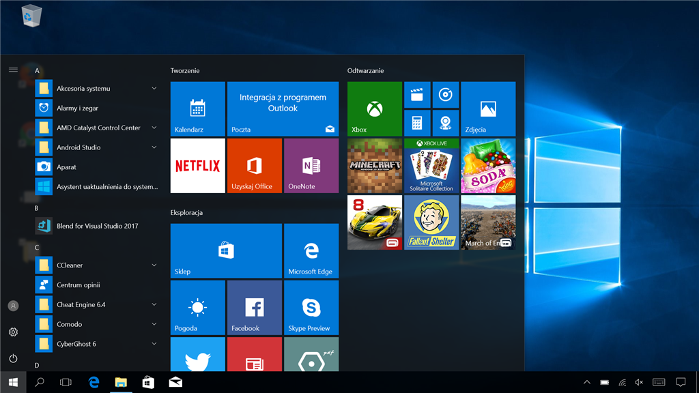
Task: Open the Poczta mail tile
Action: pyautogui.click(x=283, y=108)
